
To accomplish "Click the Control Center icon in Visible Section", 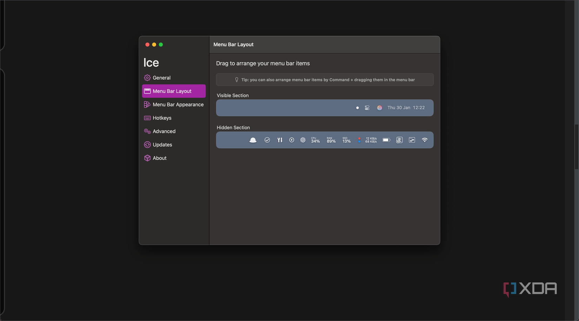I will pyautogui.click(x=367, y=108).
